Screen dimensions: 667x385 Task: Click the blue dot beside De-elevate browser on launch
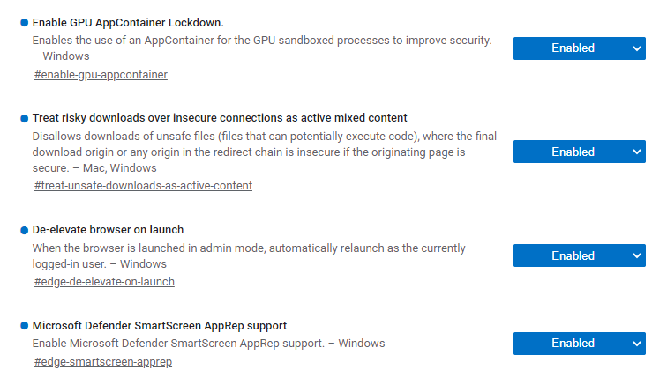pos(24,230)
